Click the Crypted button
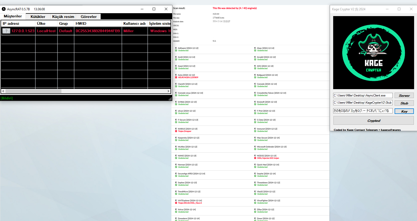Screen dimensions: 417x221 coord(374,121)
